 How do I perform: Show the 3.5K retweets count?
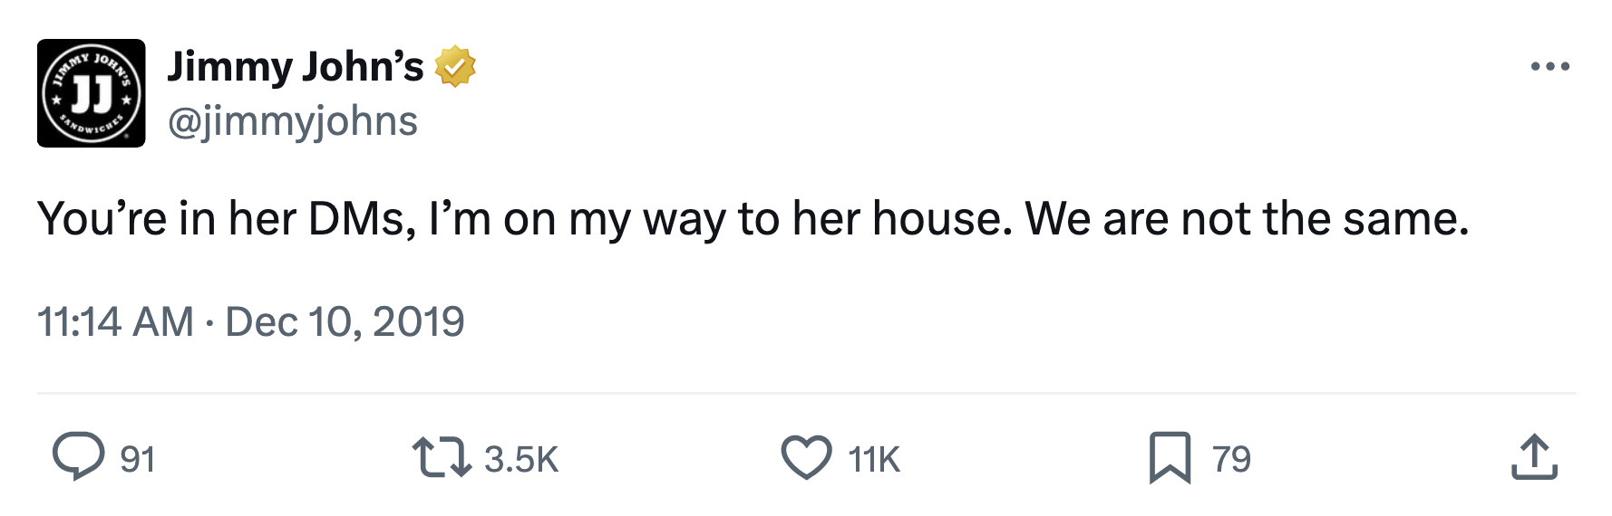pos(520,459)
